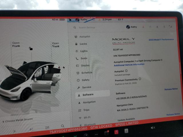The height and width of the screenshot is (137, 183).
Task: Open the all apps three-dots icon
Action: point(96,134)
